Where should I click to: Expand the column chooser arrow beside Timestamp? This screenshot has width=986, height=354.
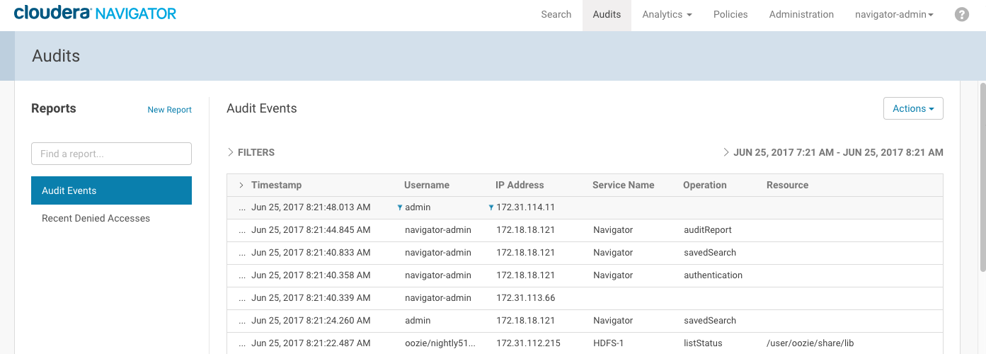click(x=241, y=185)
